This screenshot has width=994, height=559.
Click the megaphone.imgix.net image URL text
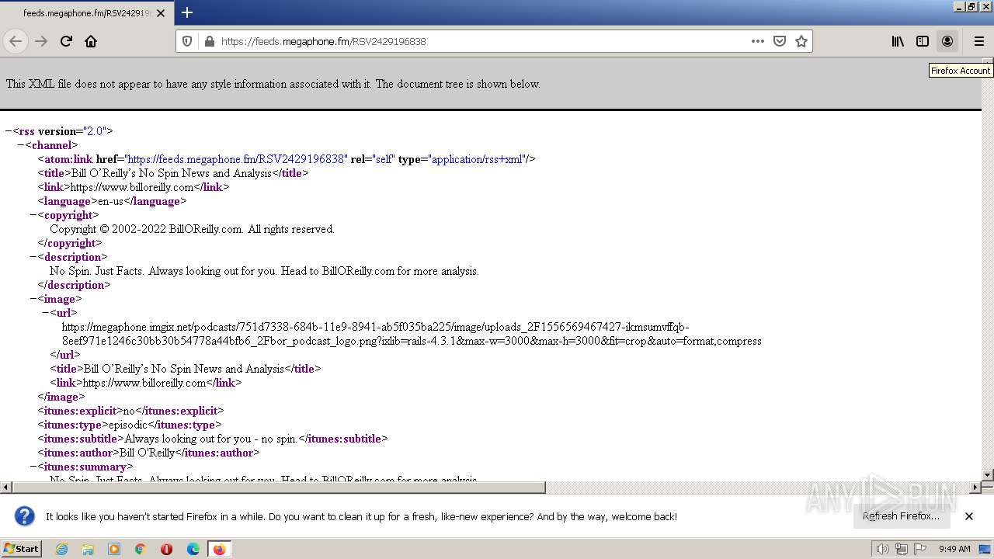coord(412,334)
